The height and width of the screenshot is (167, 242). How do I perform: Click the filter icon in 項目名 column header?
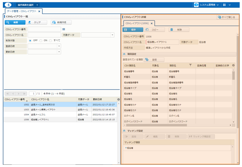190,65
